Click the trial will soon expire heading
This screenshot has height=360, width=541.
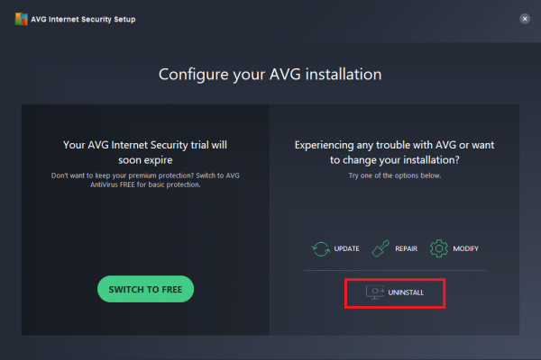[145, 151]
